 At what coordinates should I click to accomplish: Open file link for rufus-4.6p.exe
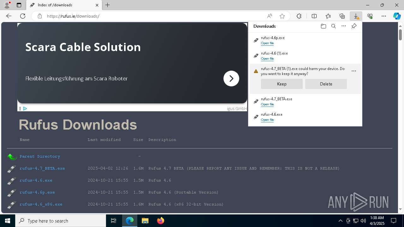267,43
